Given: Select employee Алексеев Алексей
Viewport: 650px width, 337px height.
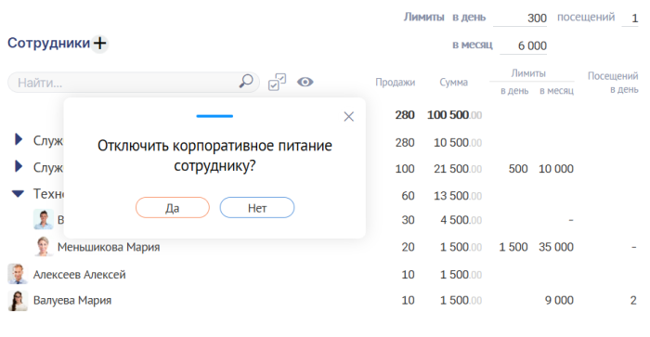Looking at the screenshot, I should tap(79, 275).
